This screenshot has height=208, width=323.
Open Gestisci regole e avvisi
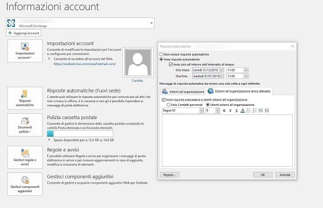(25, 157)
